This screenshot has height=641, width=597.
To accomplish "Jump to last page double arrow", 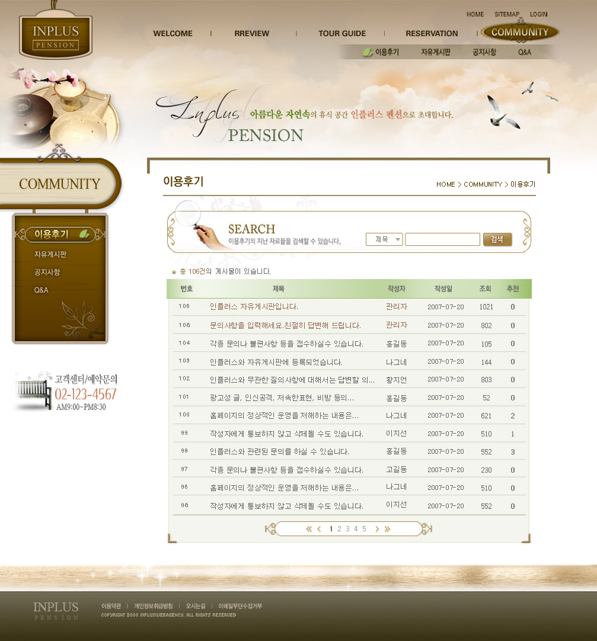I will (388, 529).
